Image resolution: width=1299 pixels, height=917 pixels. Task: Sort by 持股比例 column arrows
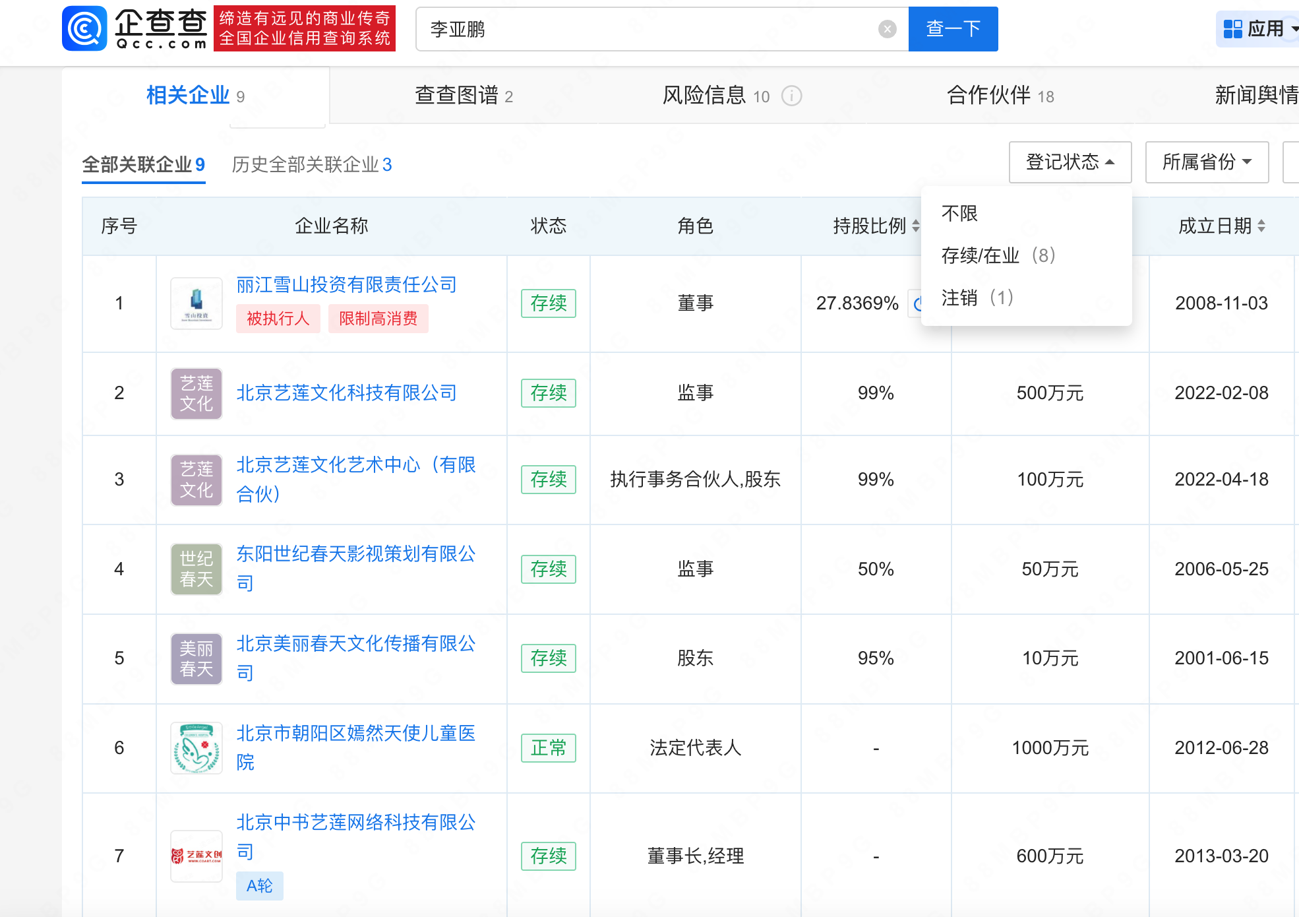click(x=916, y=226)
